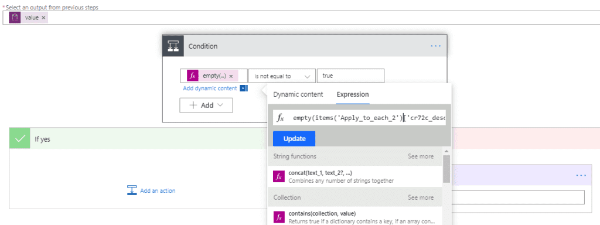See more String functions
Screen dimensions: 600x225
coord(421,156)
